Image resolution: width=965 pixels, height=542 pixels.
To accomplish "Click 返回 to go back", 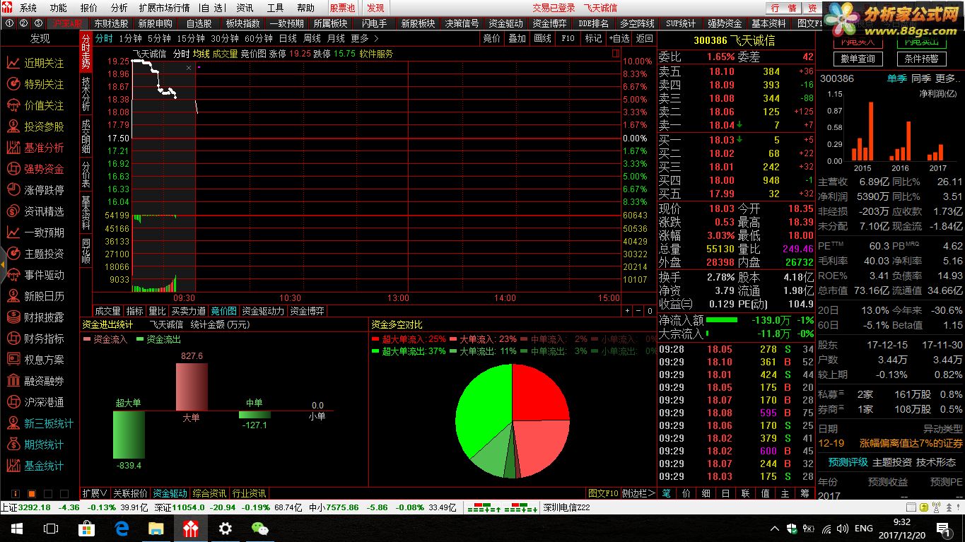I will tap(644, 38).
